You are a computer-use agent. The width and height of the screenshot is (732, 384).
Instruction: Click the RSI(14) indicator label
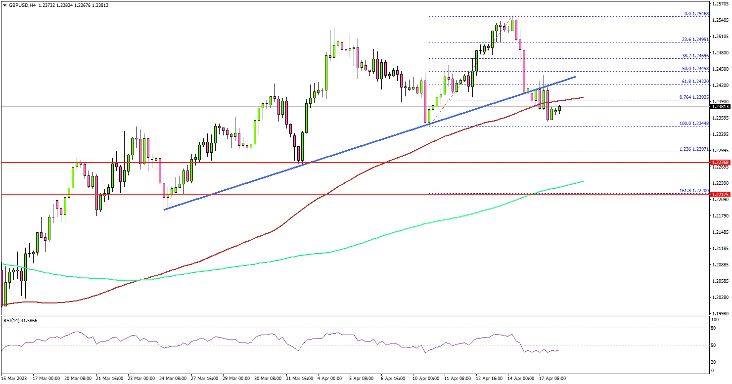20,321
